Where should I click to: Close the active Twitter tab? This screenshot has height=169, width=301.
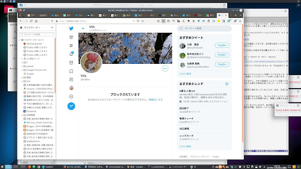tap(226, 15)
